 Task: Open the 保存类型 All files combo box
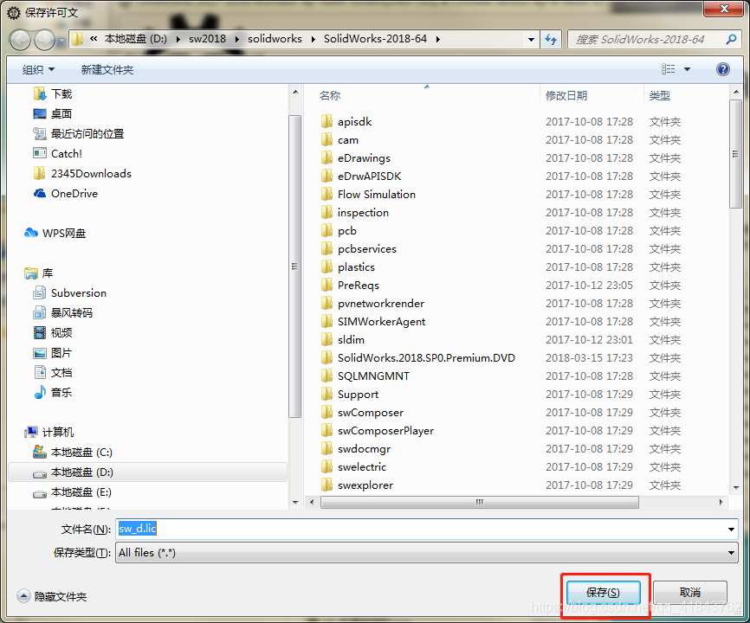427,552
